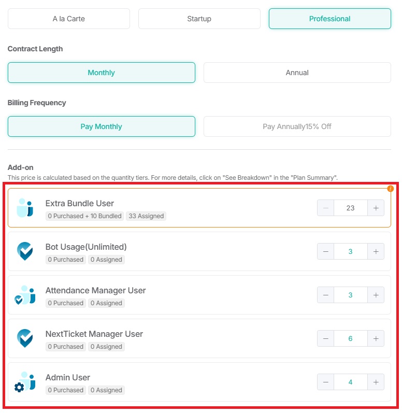Click the Admin User quantity field

[350, 382]
